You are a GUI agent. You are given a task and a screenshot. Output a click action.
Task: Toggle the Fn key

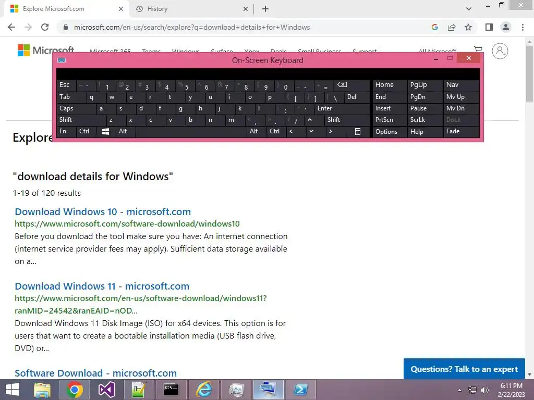pyautogui.click(x=66, y=131)
